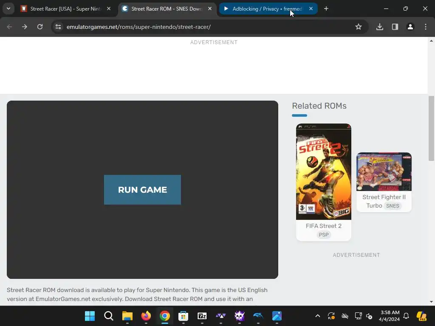Click the PSP platform tag
Image resolution: width=435 pixels, height=326 pixels.
[323, 235]
